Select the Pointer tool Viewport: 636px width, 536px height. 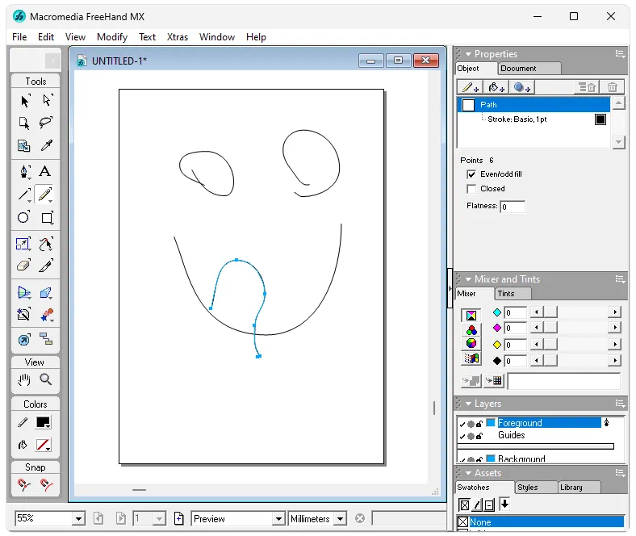[25, 100]
